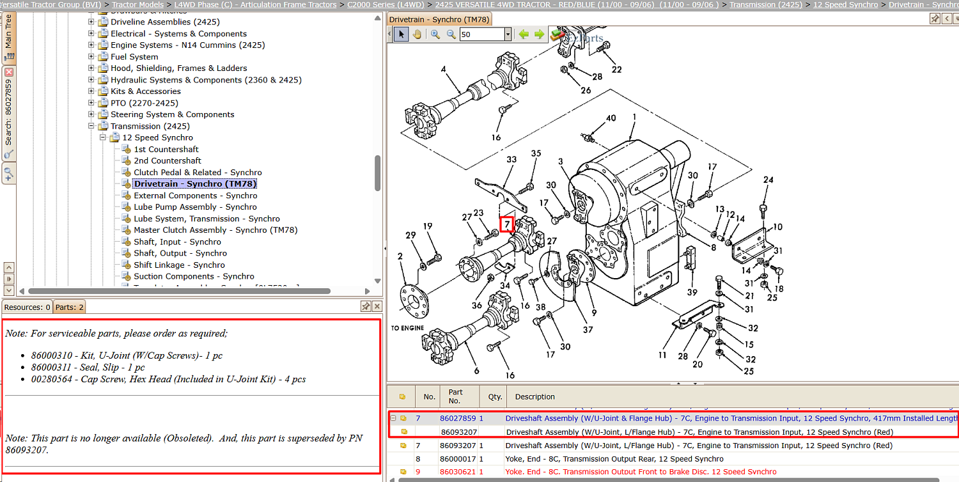959x482 pixels.
Task: Open 2nd Countershaft in the tree
Action: pyautogui.click(x=168, y=160)
